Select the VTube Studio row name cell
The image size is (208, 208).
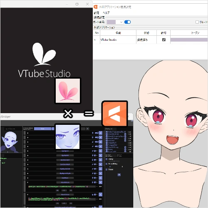point(118,40)
